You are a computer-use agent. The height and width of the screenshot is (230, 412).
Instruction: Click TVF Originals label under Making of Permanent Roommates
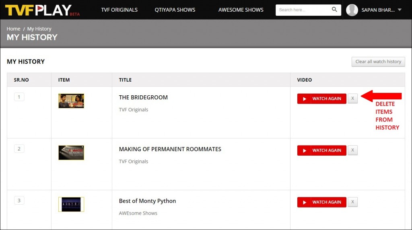pos(134,161)
